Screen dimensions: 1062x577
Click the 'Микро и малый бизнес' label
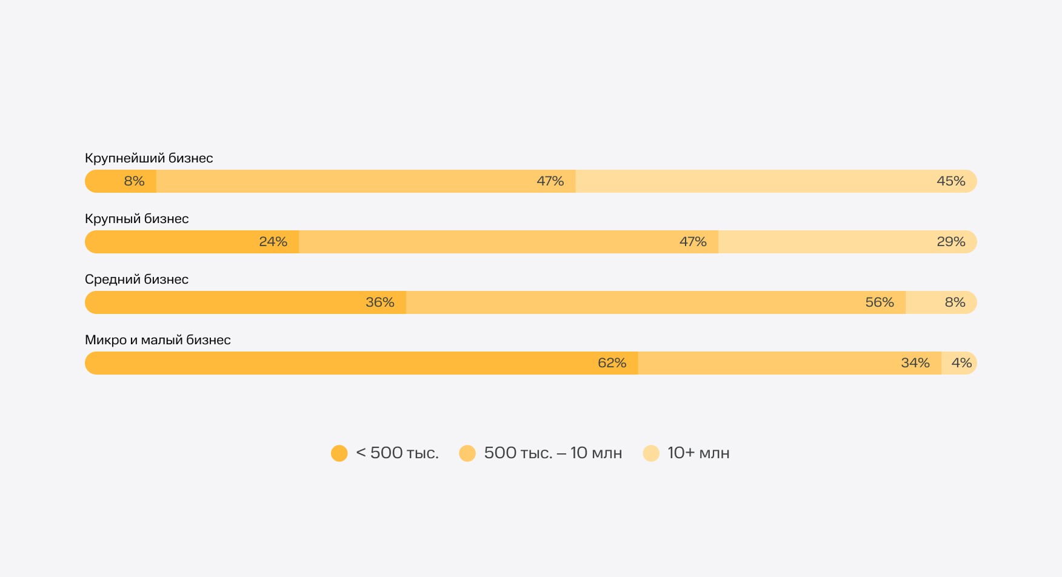pyautogui.click(x=158, y=340)
